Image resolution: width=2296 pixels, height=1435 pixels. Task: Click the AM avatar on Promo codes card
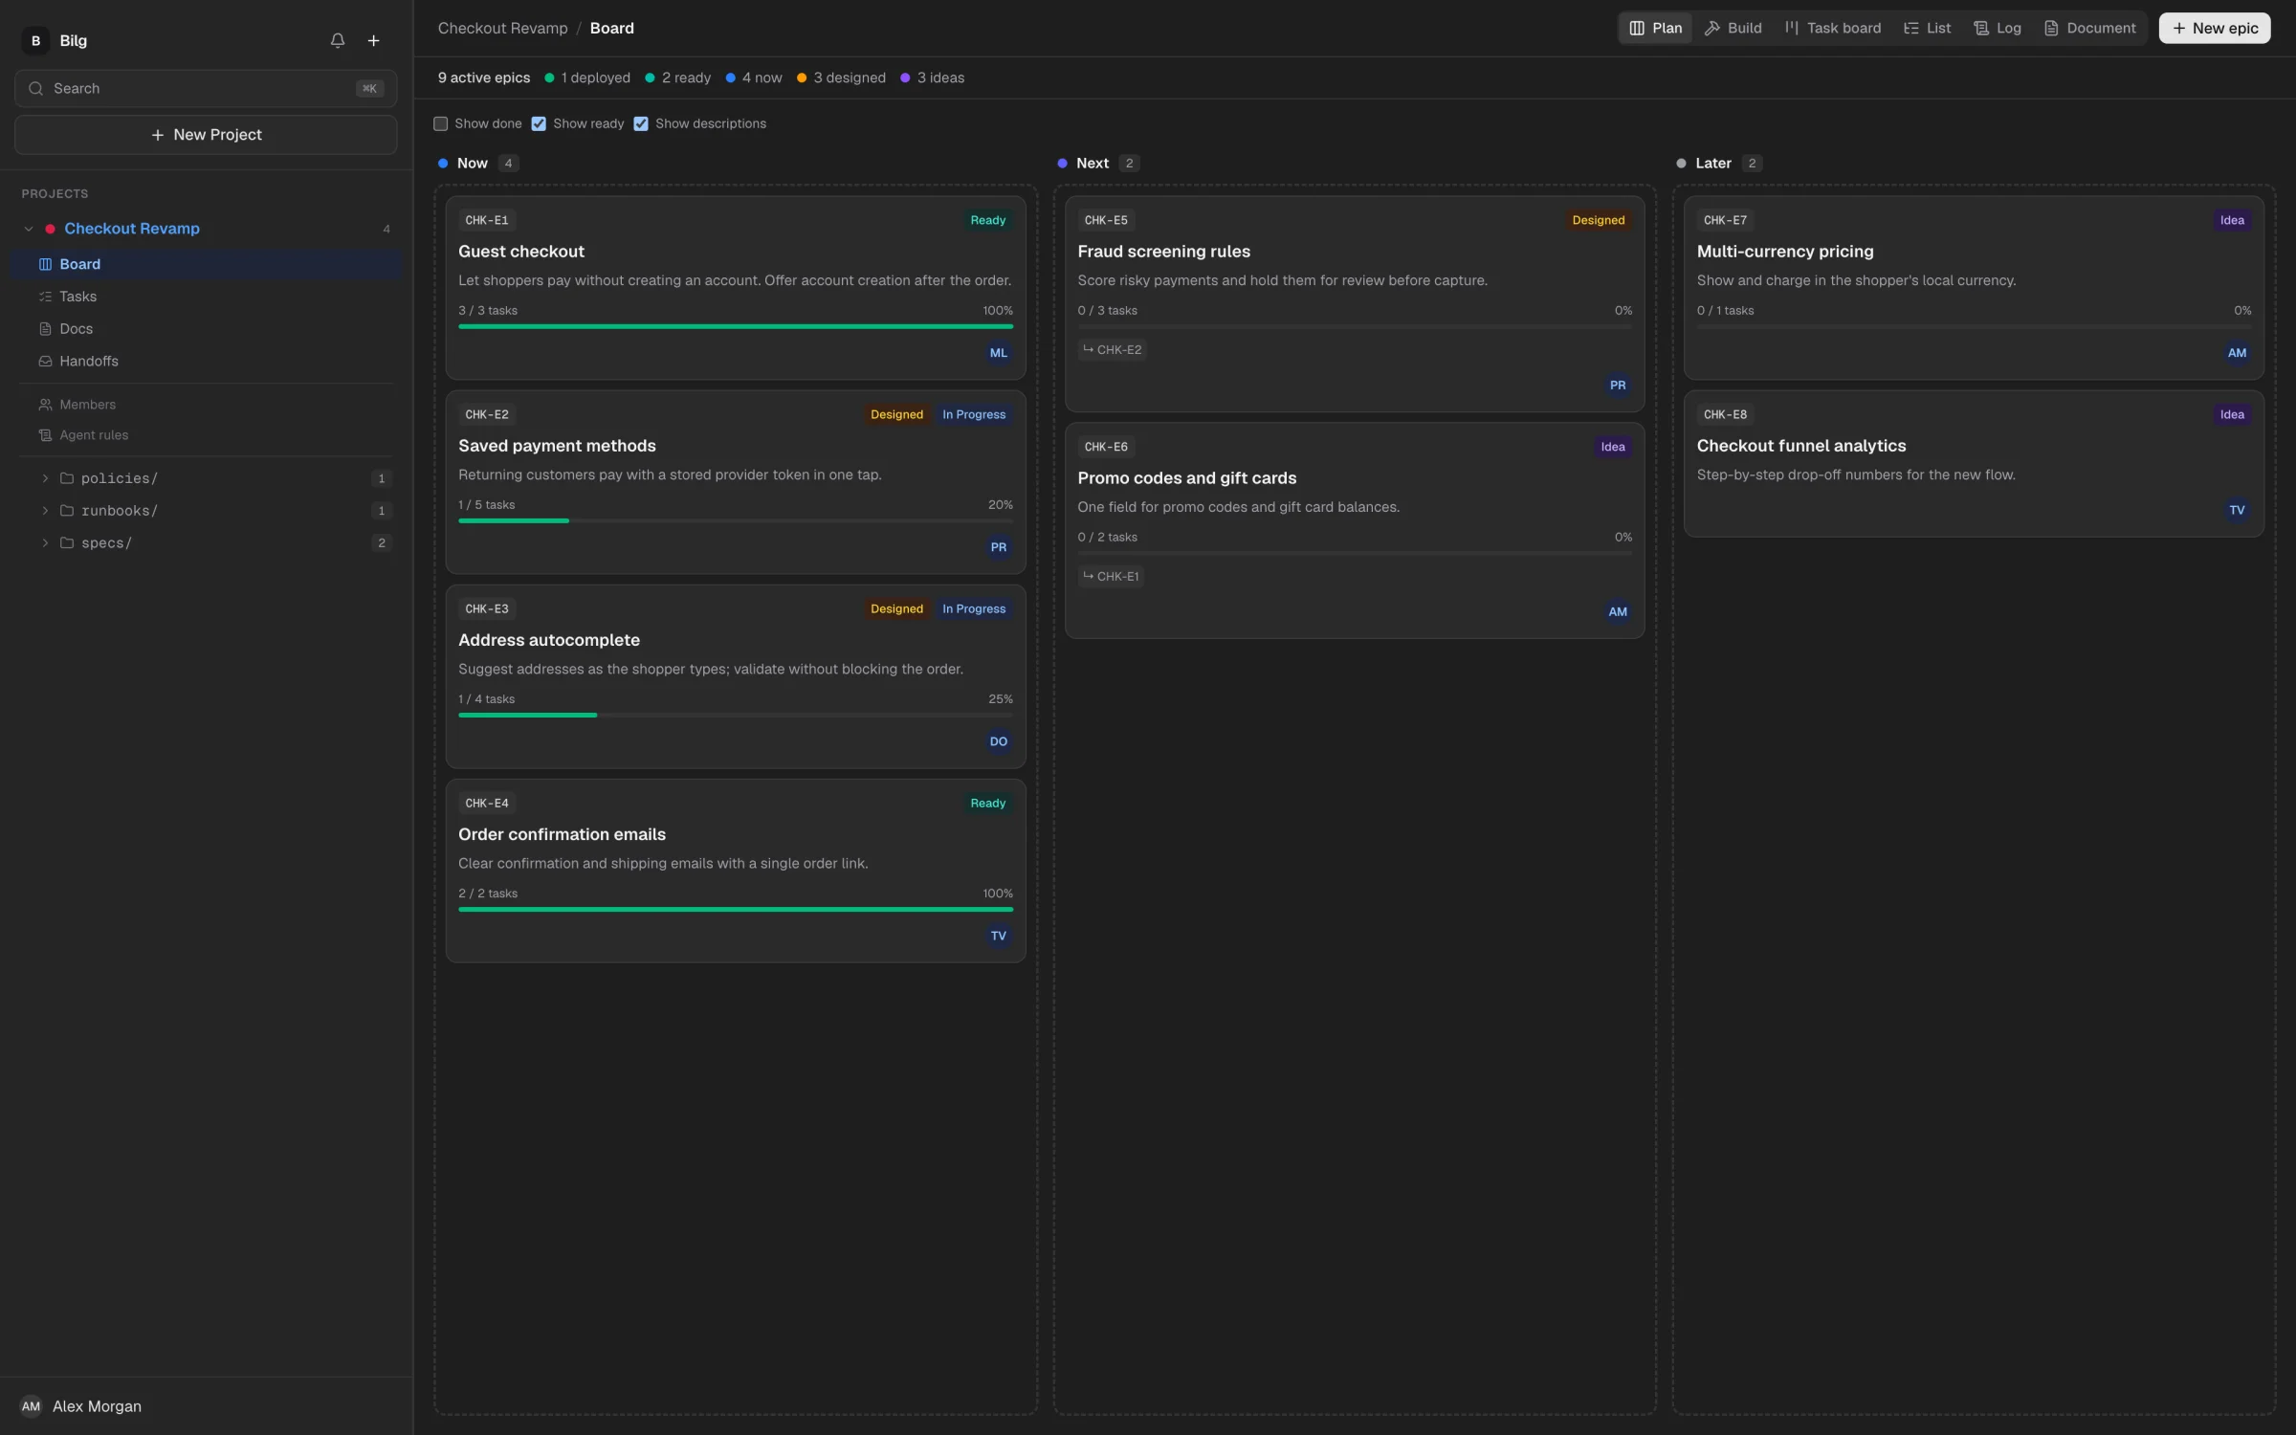(x=1617, y=612)
